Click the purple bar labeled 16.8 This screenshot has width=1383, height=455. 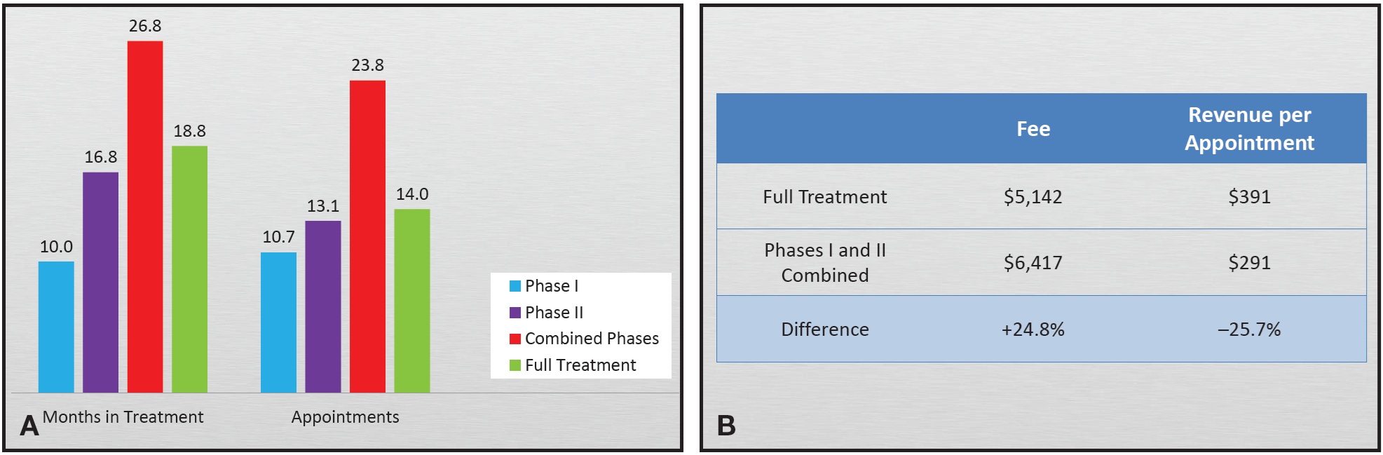click(100, 282)
